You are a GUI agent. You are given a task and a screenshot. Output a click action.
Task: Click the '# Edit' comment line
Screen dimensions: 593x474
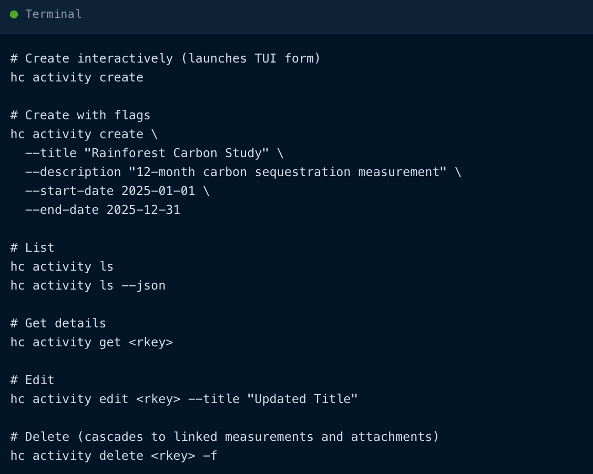(32, 380)
